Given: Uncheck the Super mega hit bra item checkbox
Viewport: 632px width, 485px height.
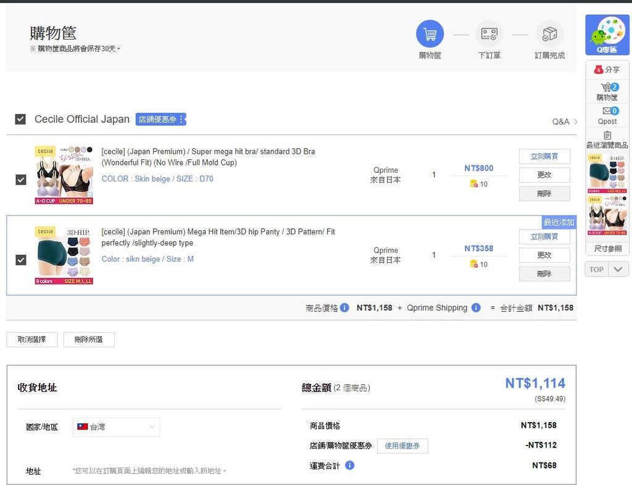Looking at the screenshot, I should (20, 180).
